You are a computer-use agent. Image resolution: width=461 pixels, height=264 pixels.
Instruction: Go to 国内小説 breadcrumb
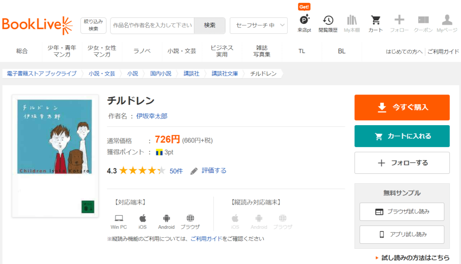[x=161, y=74]
